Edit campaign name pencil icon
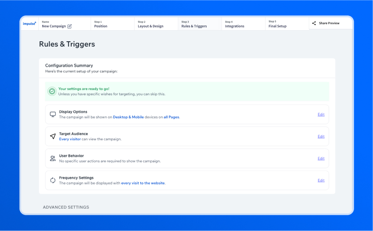Viewport: 373px width, 231px height. [69, 26]
